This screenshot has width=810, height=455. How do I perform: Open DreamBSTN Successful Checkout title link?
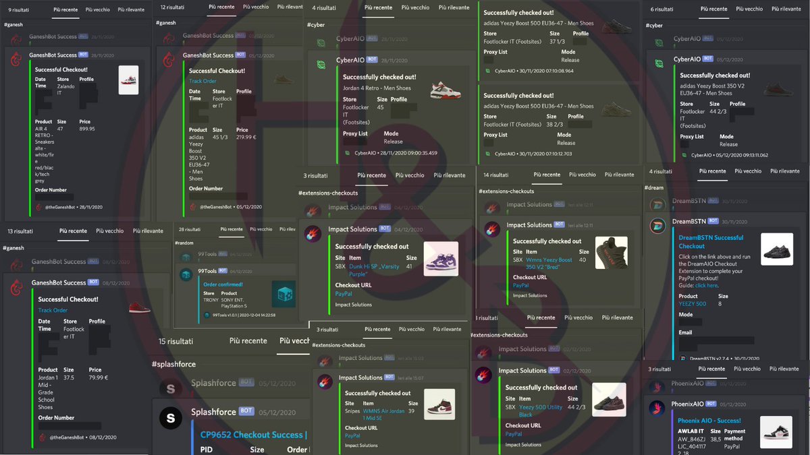pyautogui.click(x=711, y=242)
